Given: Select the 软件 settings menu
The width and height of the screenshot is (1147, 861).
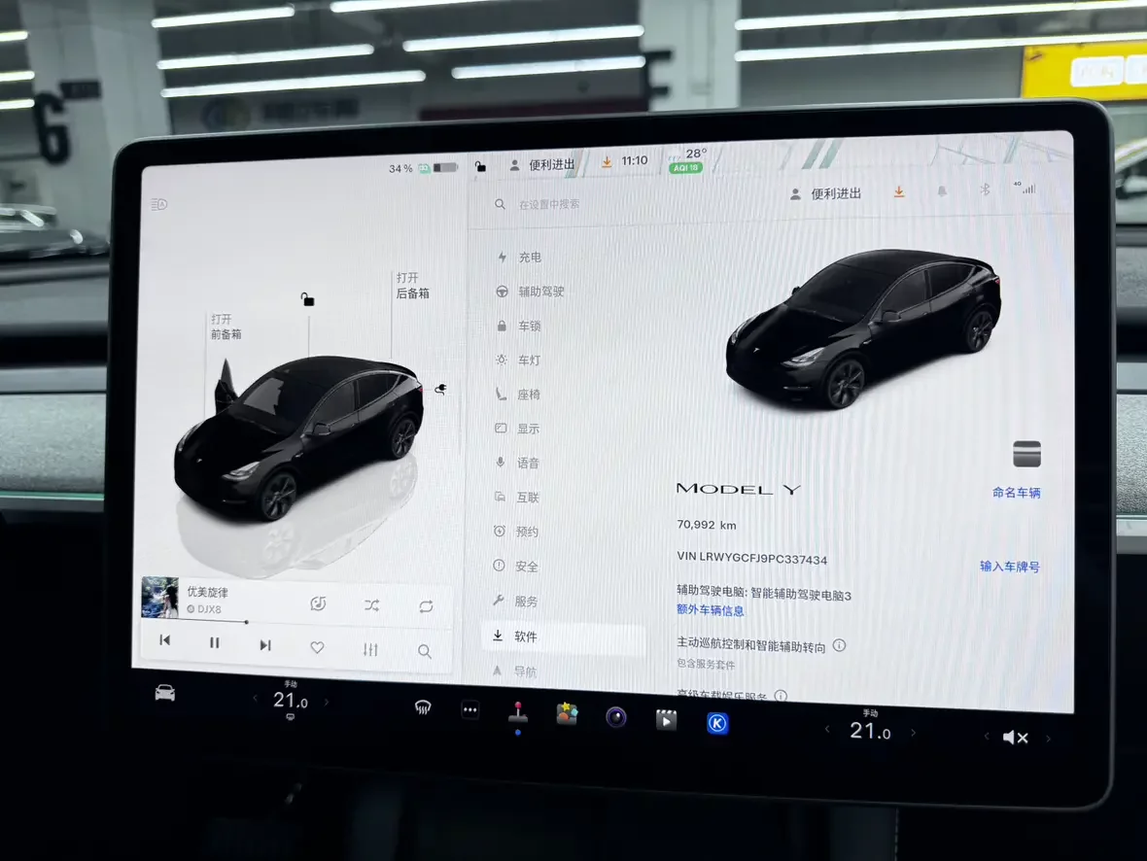Looking at the screenshot, I should [x=563, y=637].
